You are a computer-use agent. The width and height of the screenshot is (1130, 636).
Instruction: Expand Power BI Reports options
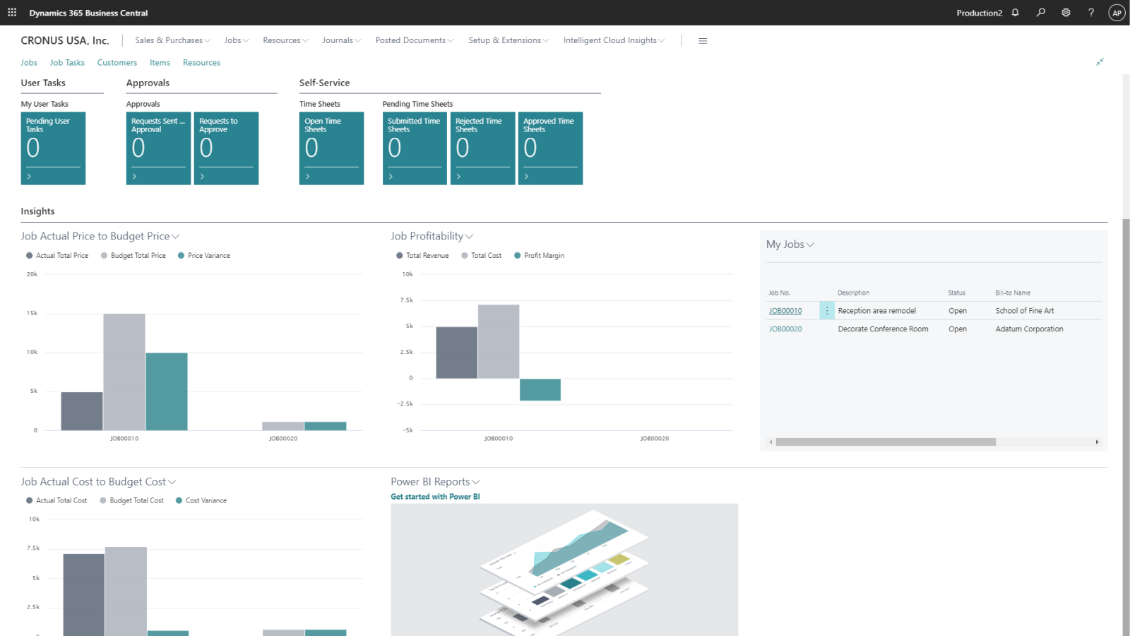pyautogui.click(x=476, y=481)
